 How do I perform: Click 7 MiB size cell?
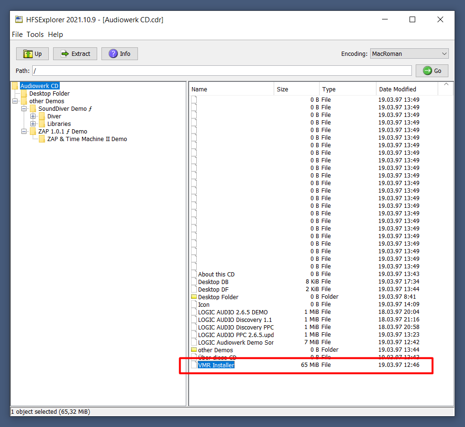(311, 342)
